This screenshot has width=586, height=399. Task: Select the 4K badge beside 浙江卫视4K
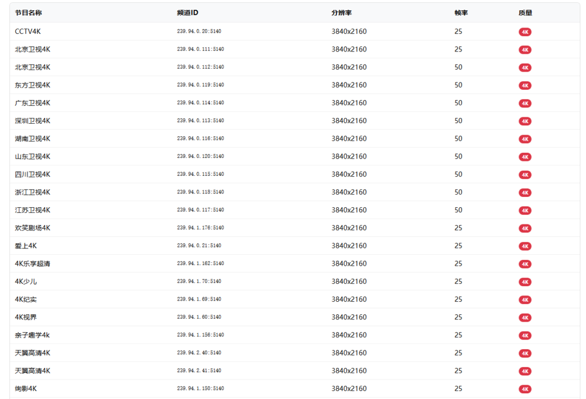tap(525, 193)
